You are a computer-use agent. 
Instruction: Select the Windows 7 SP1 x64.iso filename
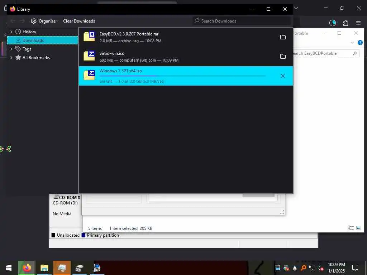(x=120, y=71)
